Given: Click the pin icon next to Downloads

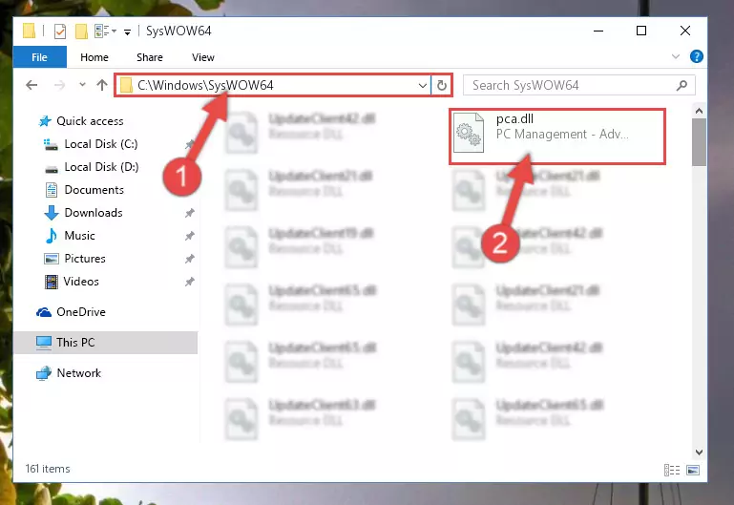Looking at the screenshot, I should 189,213.
